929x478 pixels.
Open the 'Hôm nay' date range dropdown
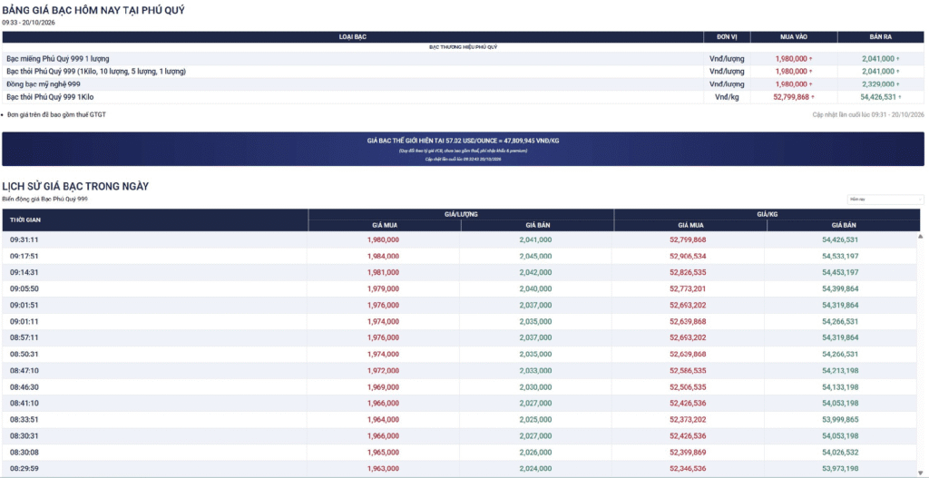(x=885, y=200)
